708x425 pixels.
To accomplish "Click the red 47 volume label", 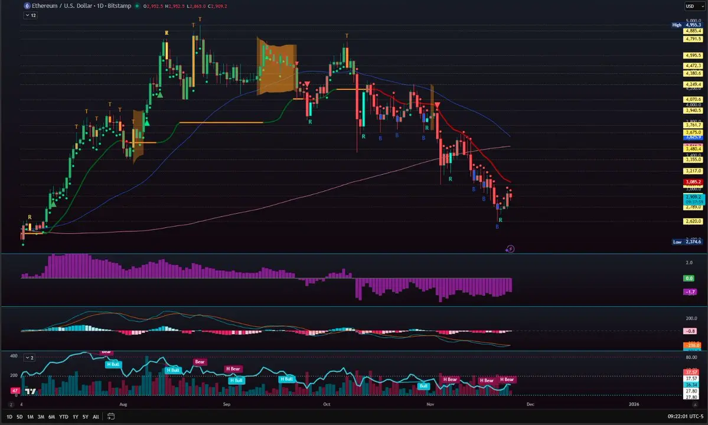I will [x=15, y=390].
